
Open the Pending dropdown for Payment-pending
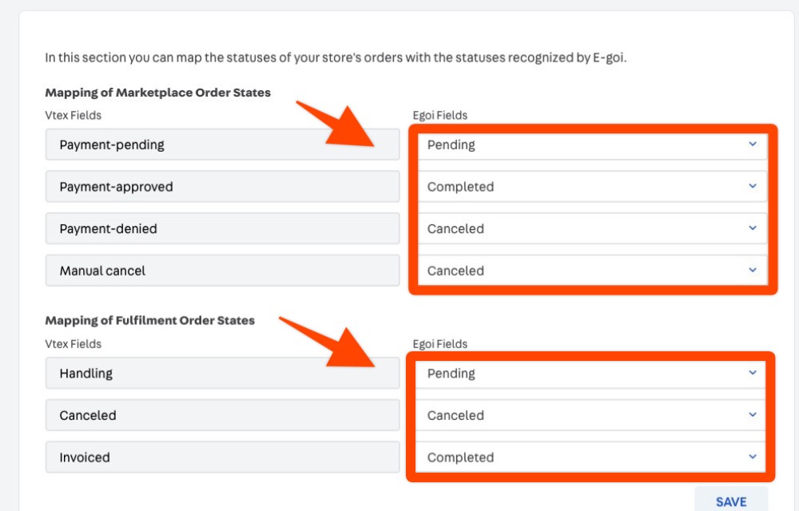click(x=591, y=145)
